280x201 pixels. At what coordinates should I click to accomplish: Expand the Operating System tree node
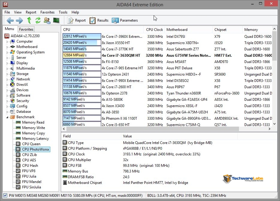7,52
